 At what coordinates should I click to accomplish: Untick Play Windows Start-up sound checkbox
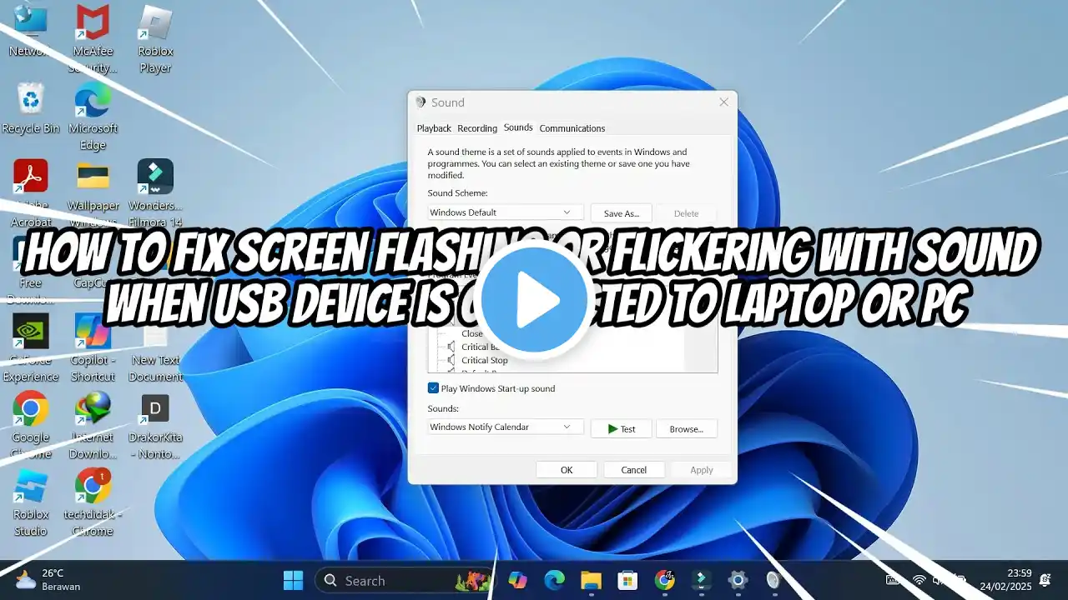pos(433,388)
